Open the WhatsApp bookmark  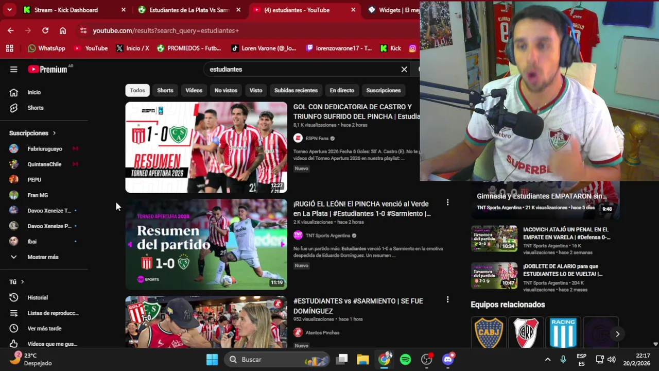pos(47,48)
